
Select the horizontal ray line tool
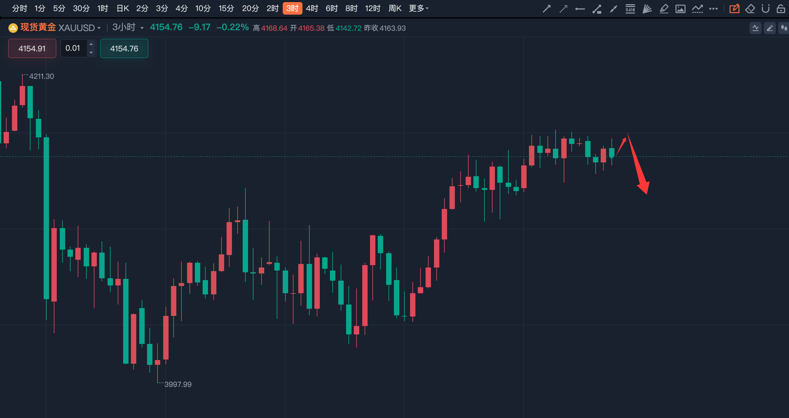pos(580,9)
